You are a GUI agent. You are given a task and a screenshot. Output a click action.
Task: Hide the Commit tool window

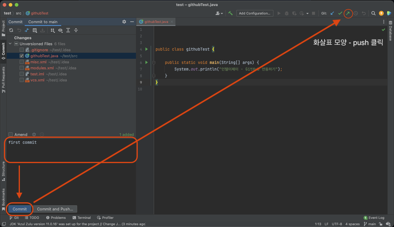[x=132, y=22]
